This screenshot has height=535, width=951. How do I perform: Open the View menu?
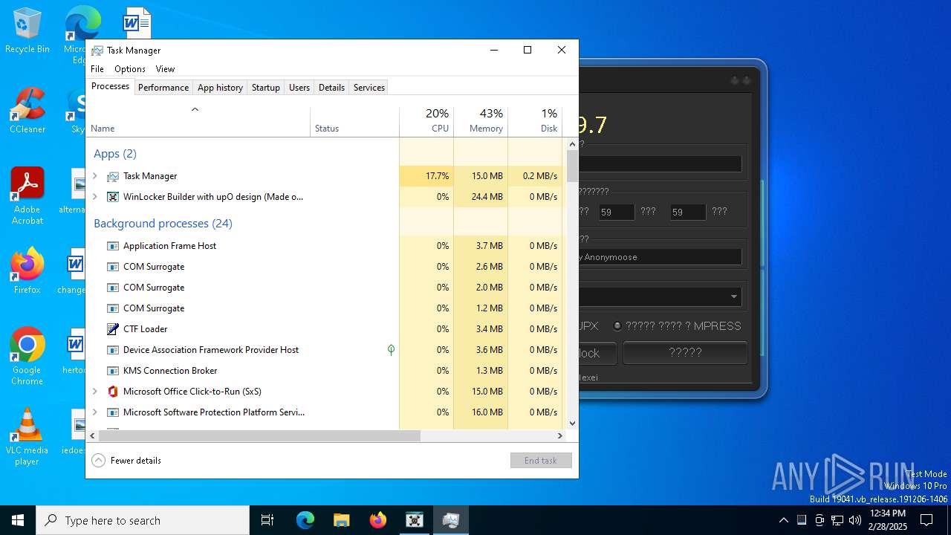coord(165,68)
